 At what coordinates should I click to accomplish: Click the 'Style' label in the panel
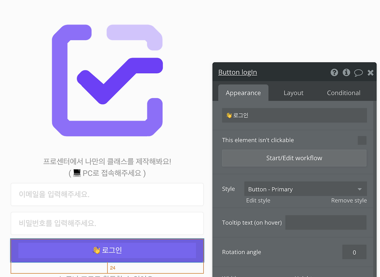pyautogui.click(x=228, y=189)
